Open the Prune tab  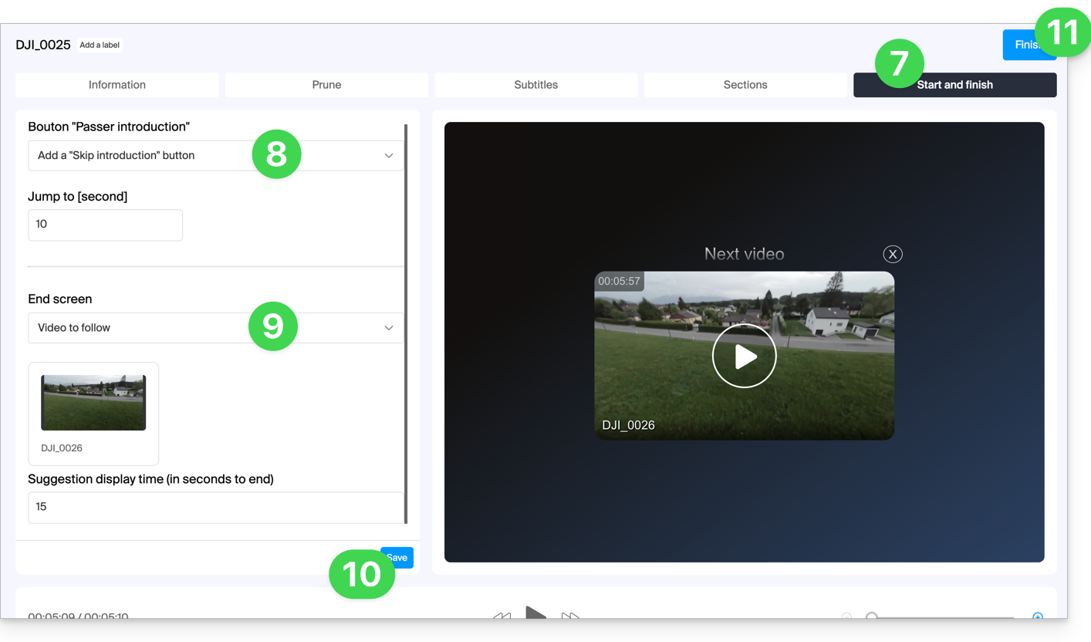[326, 85]
